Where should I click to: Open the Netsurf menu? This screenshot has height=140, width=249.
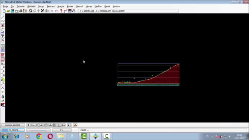pos(79,6)
